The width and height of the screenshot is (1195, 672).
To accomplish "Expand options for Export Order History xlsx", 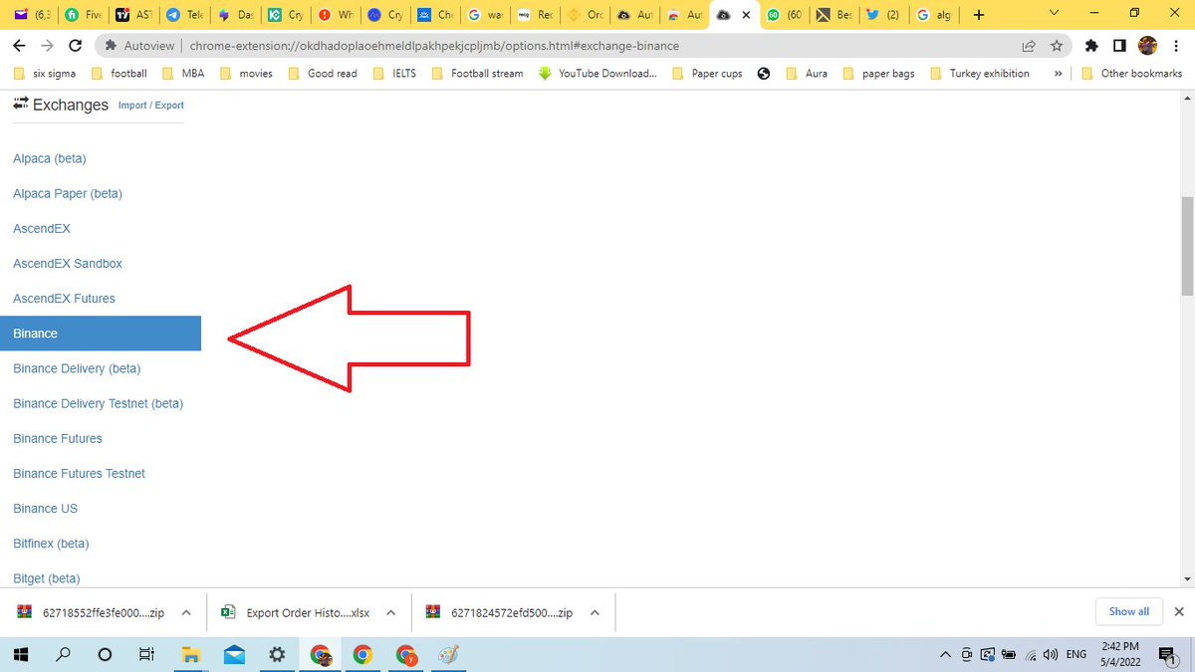I will pos(391,612).
